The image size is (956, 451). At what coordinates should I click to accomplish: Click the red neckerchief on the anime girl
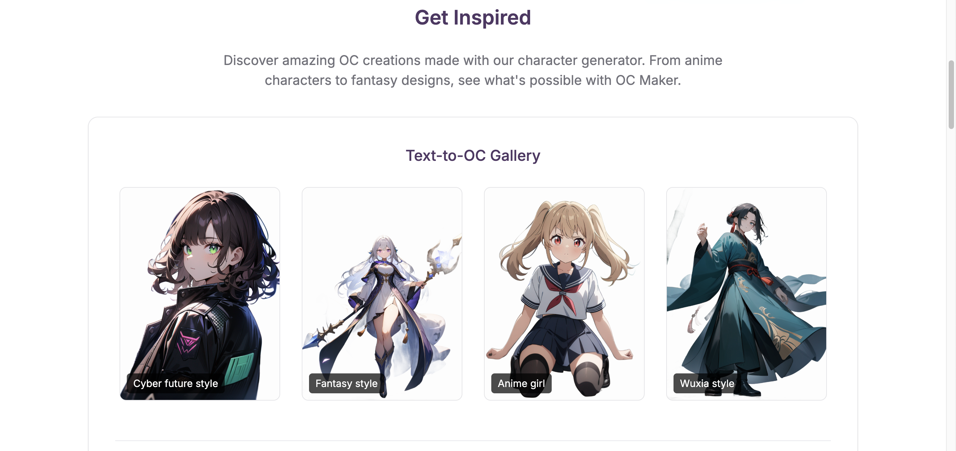click(564, 295)
